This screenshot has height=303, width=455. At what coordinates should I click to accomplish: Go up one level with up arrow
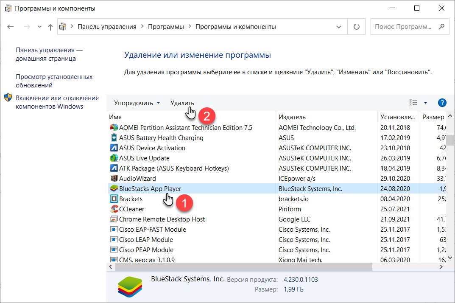point(50,27)
